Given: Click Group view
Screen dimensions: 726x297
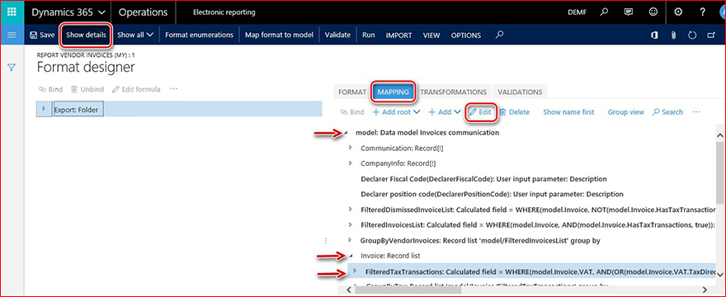Looking at the screenshot, I should click(625, 112).
